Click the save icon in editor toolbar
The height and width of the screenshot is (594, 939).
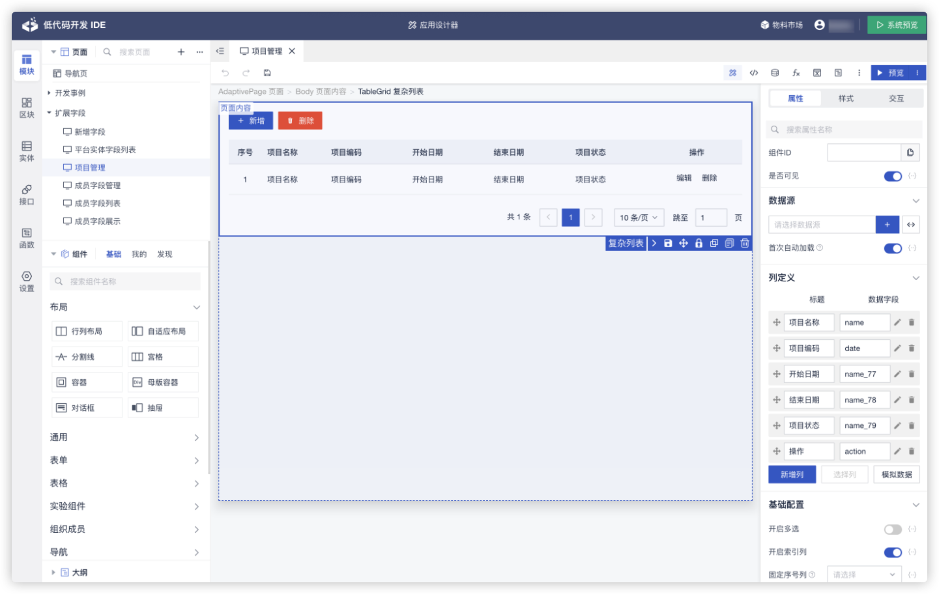point(267,73)
